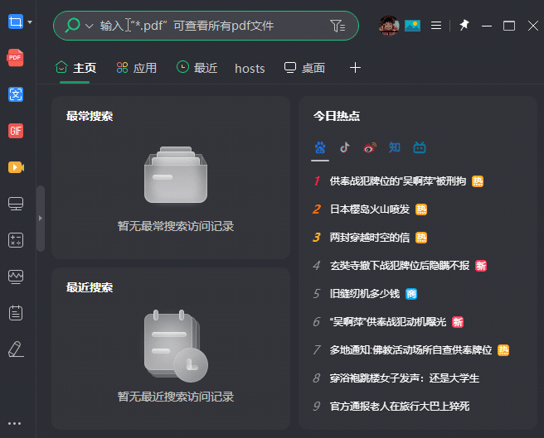Switch to the 最近 tab
Image resolution: width=544 pixels, height=438 pixels.
pos(197,68)
